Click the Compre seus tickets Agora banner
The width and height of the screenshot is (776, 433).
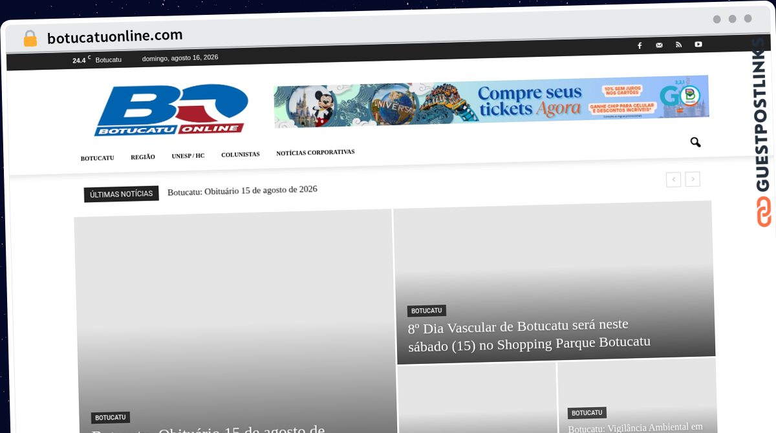pos(491,101)
